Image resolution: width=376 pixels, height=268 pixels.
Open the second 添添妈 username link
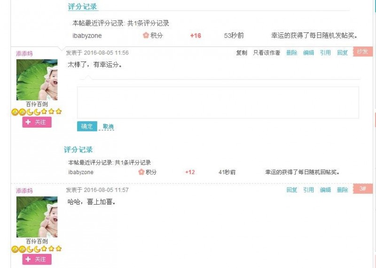(x=24, y=191)
